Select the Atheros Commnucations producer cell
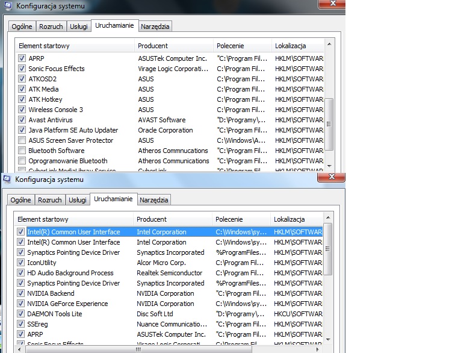The image size is (455, 353). pos(173,151)
